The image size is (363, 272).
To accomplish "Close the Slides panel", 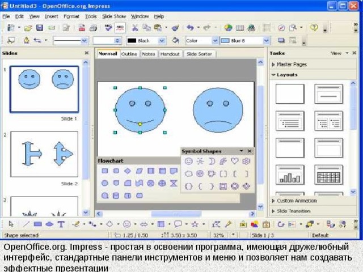I will [x=87, y=53].
